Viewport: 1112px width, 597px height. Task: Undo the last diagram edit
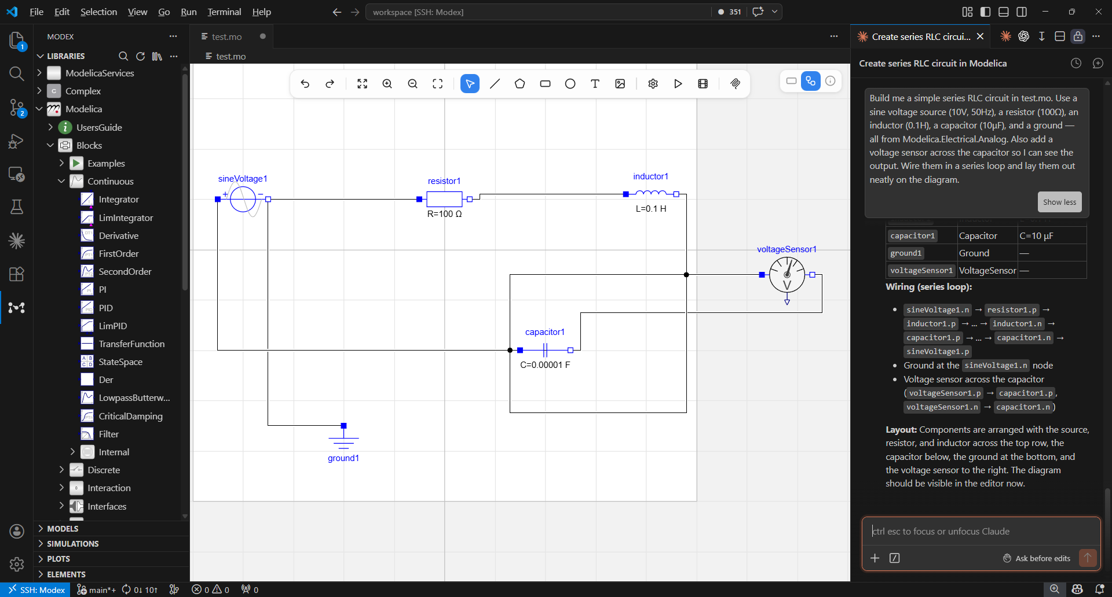click(x=305, y=83)
